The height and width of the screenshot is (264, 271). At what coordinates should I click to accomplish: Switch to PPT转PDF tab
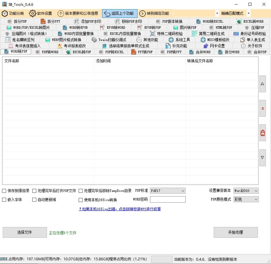[142, 52]
